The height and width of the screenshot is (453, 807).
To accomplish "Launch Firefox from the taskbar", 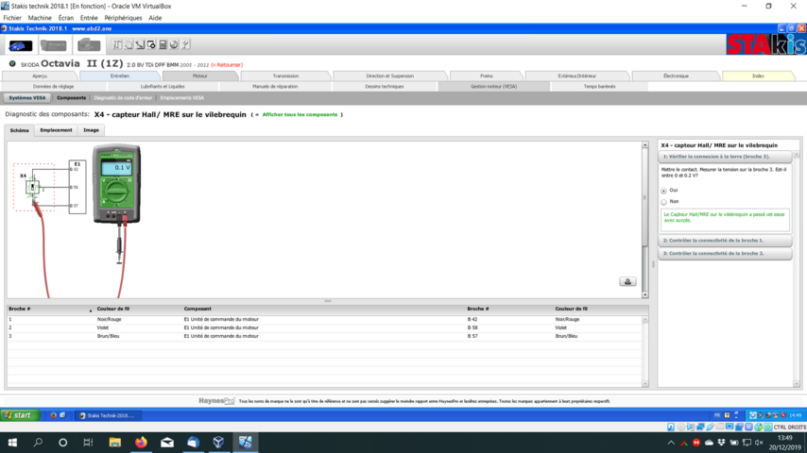I will tap(141, 443).
